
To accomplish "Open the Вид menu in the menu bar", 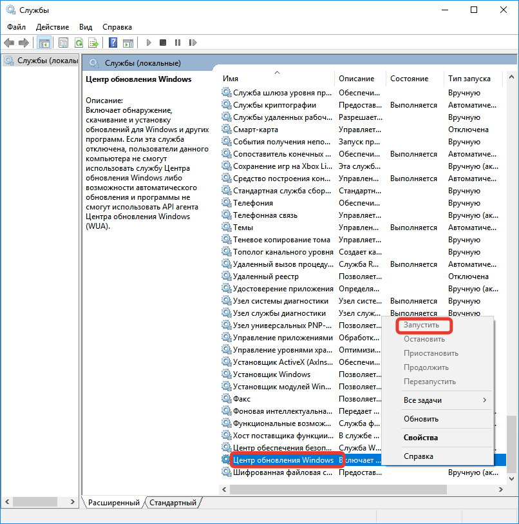I will (x=86, y=27).
